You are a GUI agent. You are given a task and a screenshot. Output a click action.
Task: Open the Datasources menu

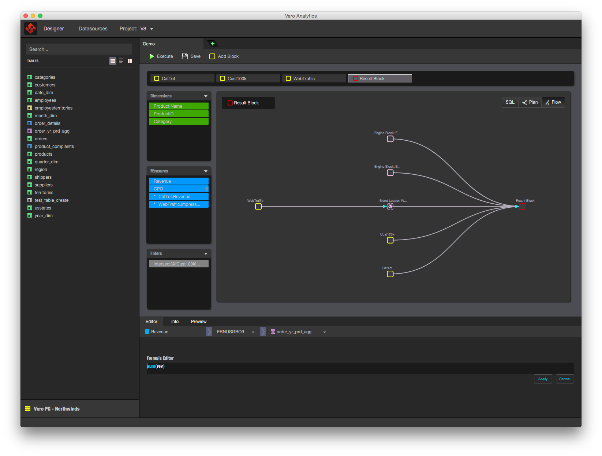pyautogui.click(x=93, y=29)
